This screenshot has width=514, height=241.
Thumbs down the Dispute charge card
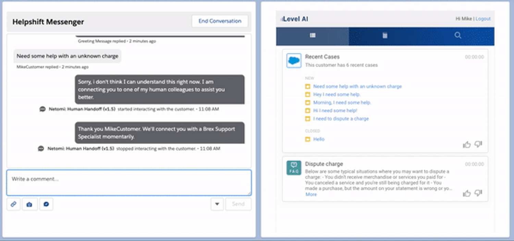coord(478,193)
